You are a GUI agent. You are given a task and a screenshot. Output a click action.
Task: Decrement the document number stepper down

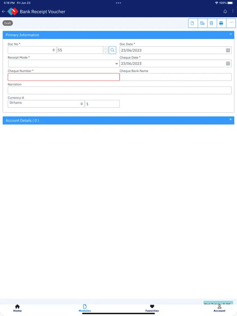(x=105, y=52)
